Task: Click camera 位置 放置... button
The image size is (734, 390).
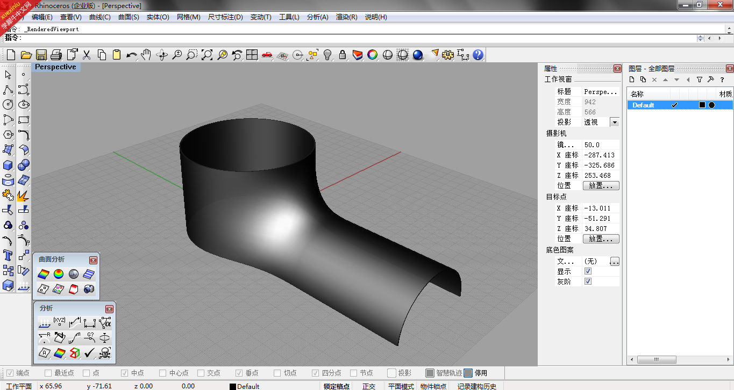Action: click(x=601, y=186)
